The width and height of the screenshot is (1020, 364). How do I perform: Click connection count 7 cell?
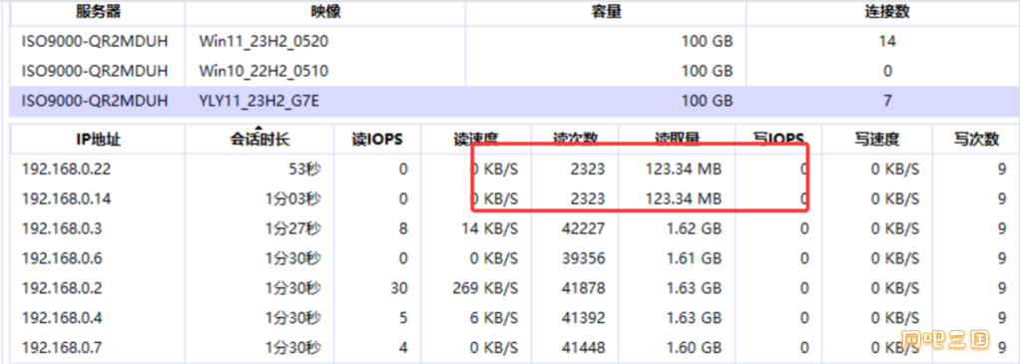(x=887, y=101)
